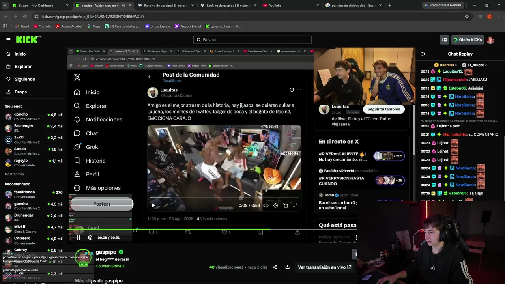This screenshot has width=505, height=284.
Task: Select chat user 14juancameli
Action: point(454,80)
